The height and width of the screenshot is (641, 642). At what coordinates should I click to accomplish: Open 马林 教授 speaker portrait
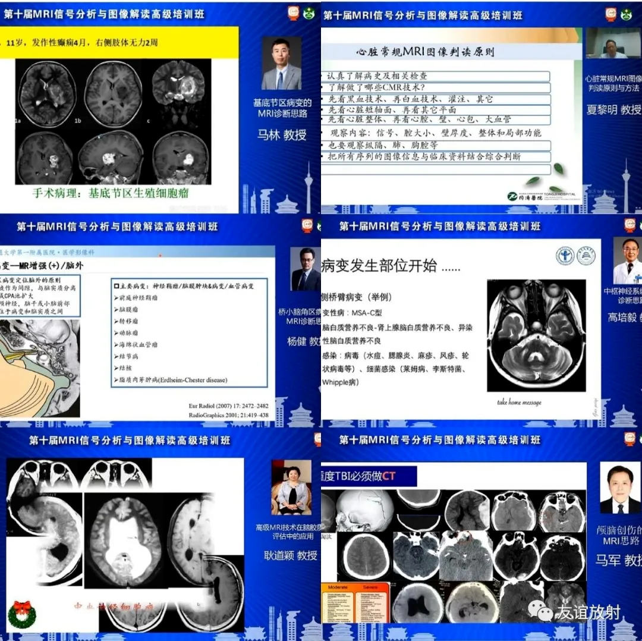tap(282, 64)
